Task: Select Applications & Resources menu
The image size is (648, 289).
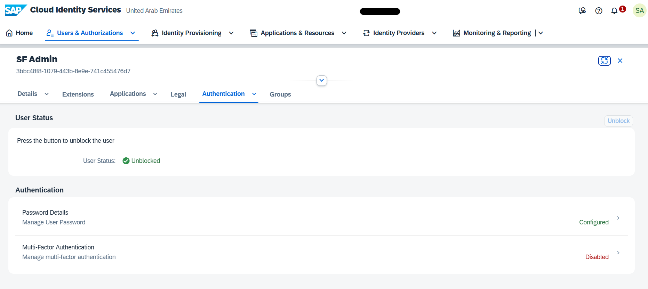Action: tap(297, 33)
